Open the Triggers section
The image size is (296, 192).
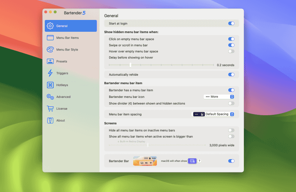click(x=71, y=73)
